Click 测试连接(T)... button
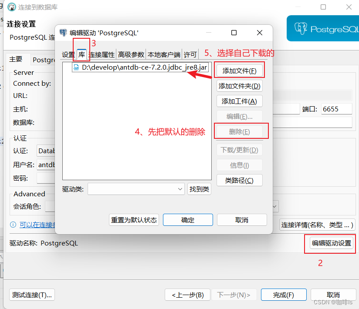Viewport: 359px width, 309px height. tap(32, 295)
